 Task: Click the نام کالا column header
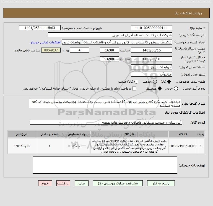click(x=129, y=134)
